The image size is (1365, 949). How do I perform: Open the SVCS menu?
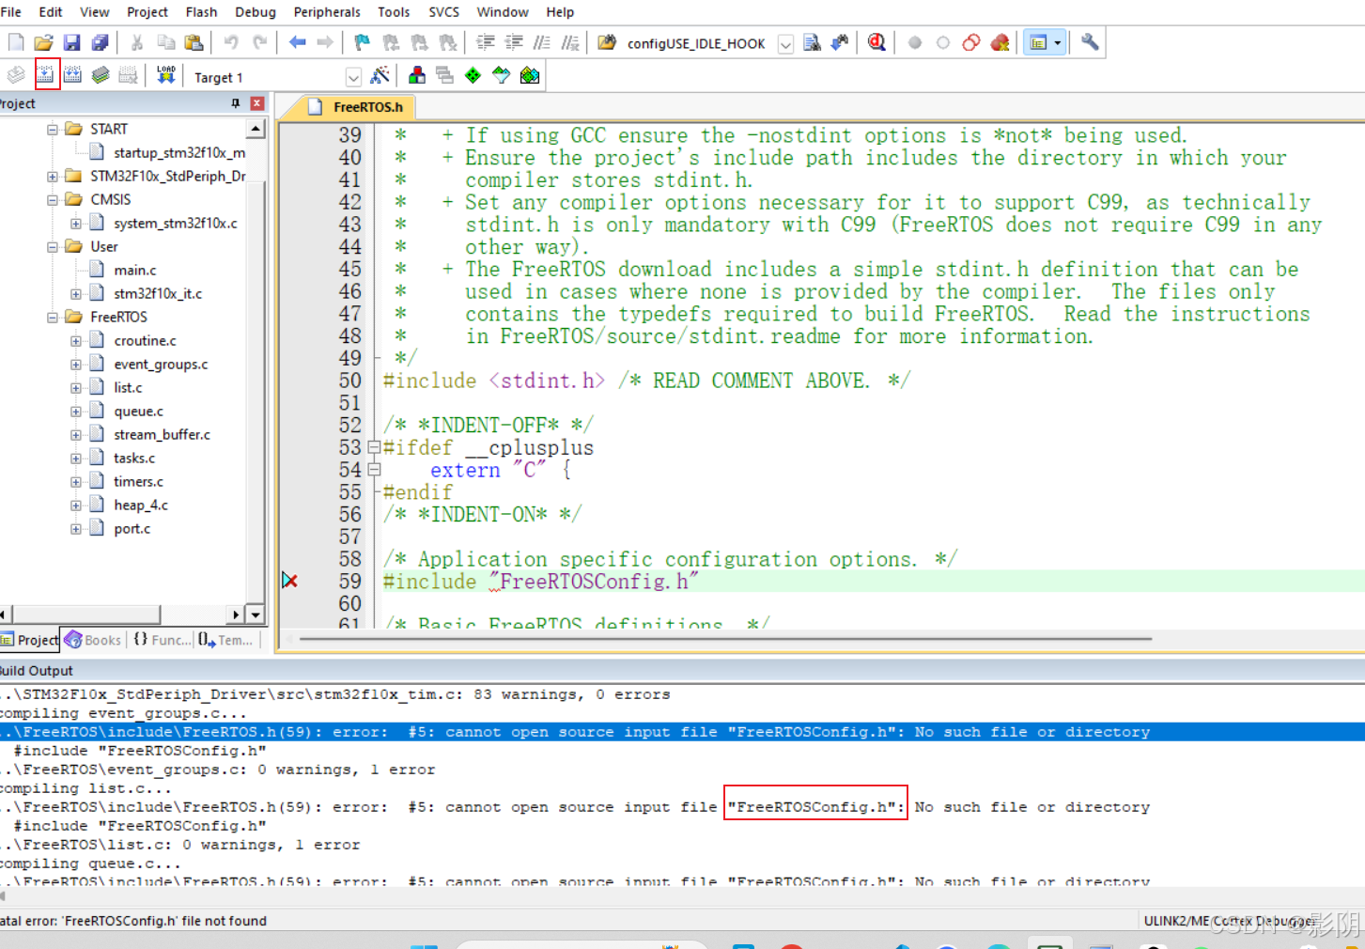pos(444,11)
